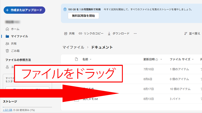Viewport: 202px width, 113px height.
Task: Click the 10 個のアイテム size cell
Action: (x=180, y=89)
